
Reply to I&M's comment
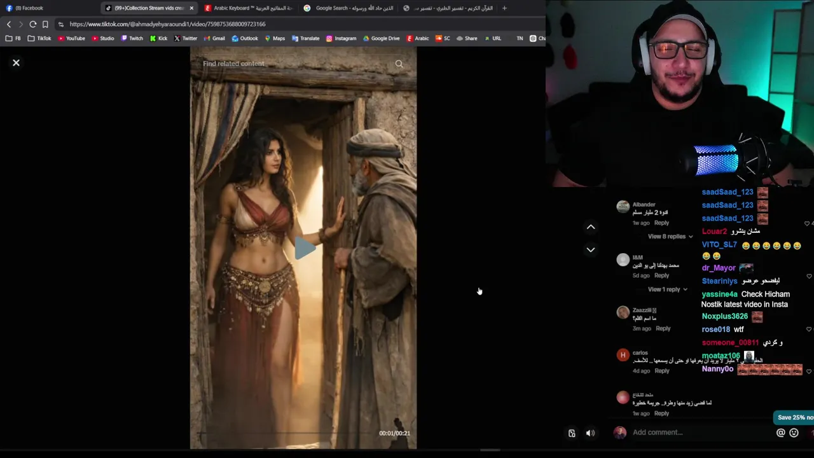point(661,276)
